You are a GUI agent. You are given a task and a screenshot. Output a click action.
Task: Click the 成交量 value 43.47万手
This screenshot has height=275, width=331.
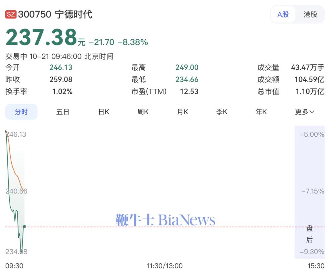click(307, 67)
